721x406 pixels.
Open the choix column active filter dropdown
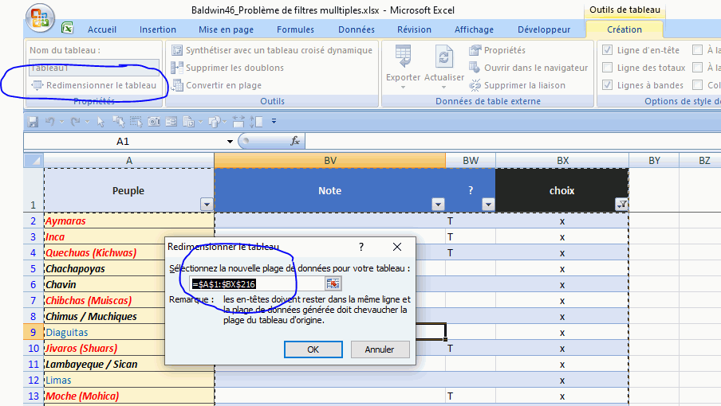click(x=621, y=205)
